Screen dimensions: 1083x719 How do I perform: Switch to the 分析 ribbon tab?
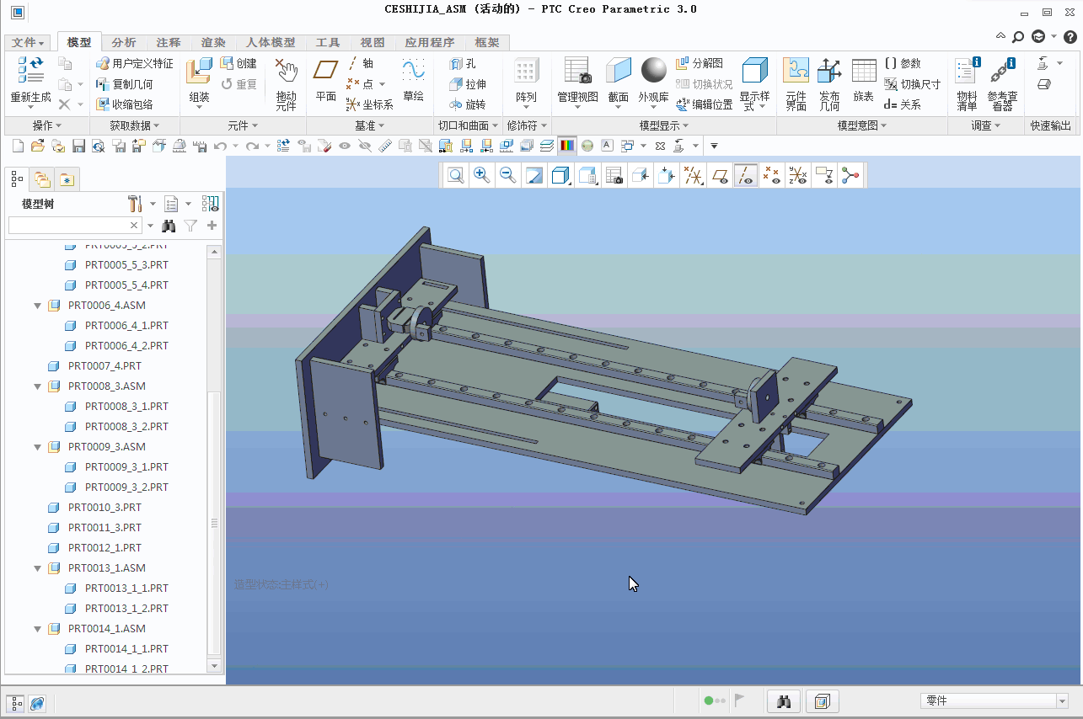tap(124, 43)
